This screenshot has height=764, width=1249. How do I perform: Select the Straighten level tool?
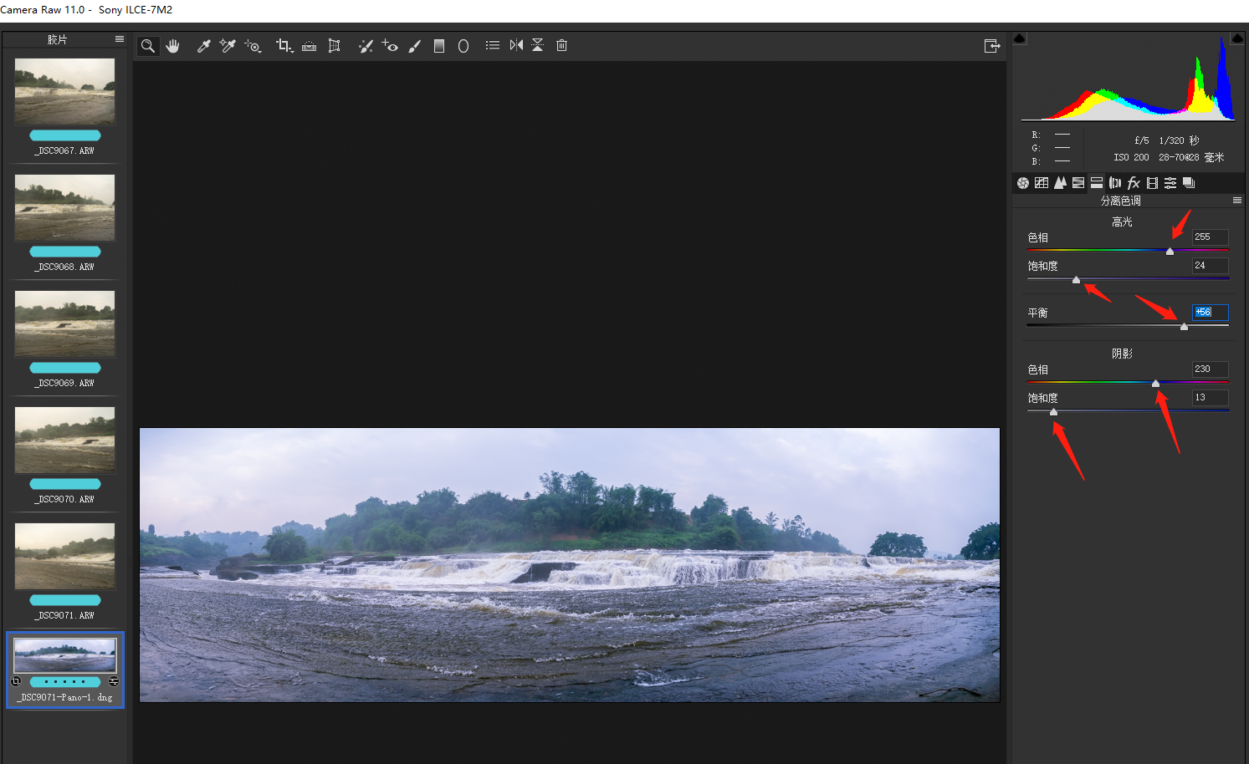point(310,46)
